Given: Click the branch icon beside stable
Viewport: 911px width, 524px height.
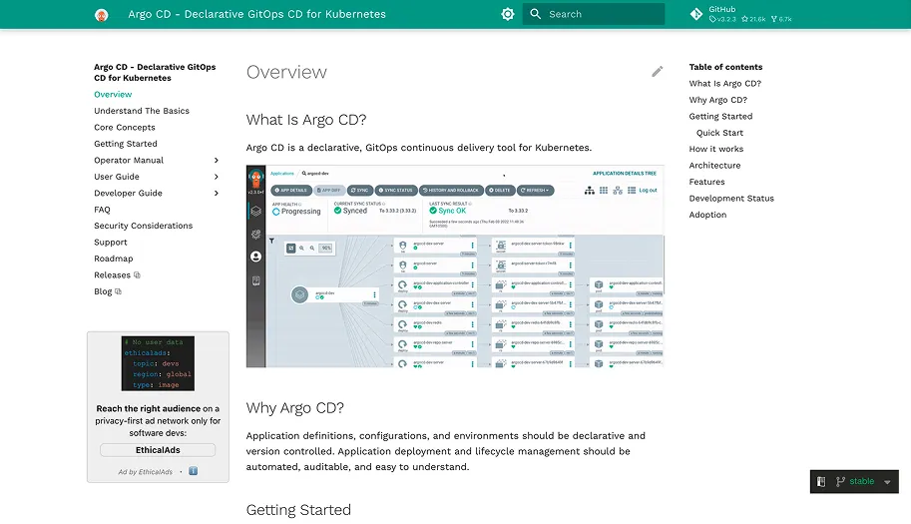Looking at the screenshot, I should pos(840,482).
